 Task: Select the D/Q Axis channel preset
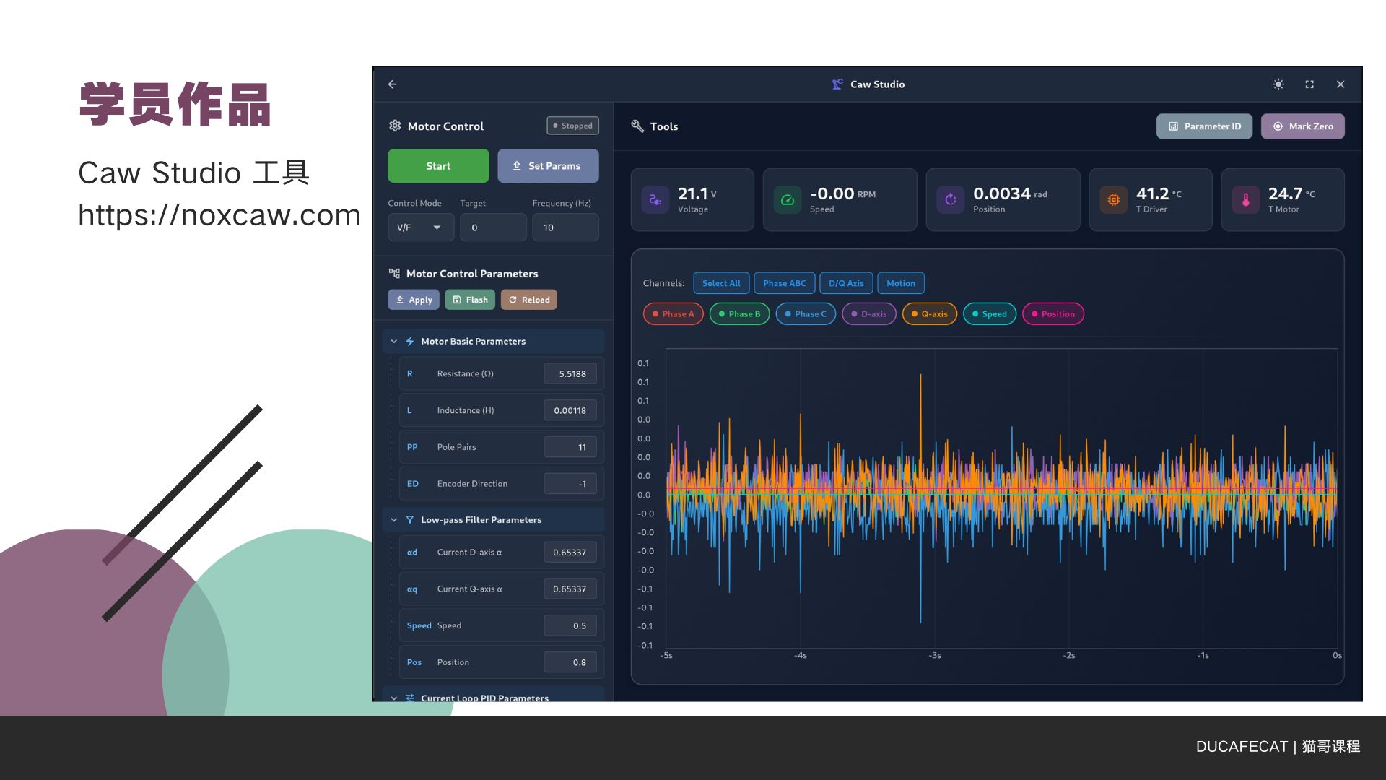[x=846, y=283]
